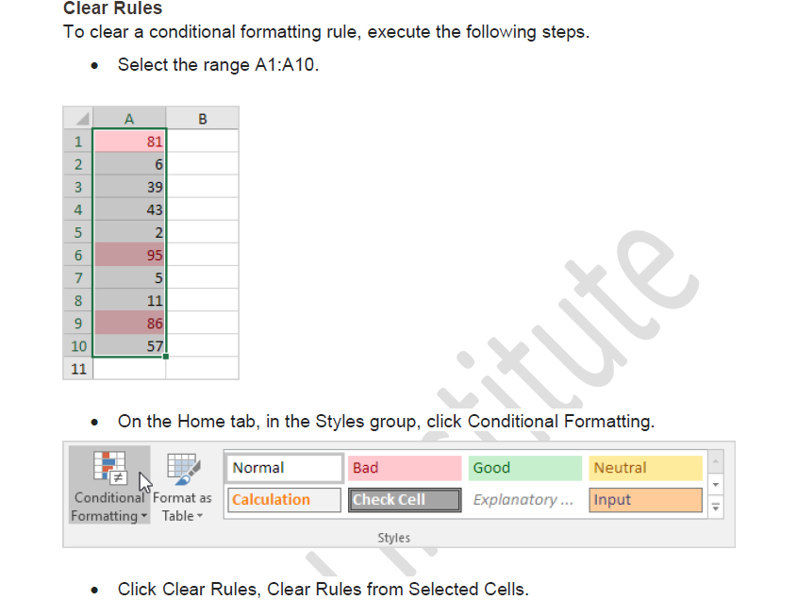Expand the cell styles gallery
Viewport: 797px width, 600px height.
[x=715, y=507]
